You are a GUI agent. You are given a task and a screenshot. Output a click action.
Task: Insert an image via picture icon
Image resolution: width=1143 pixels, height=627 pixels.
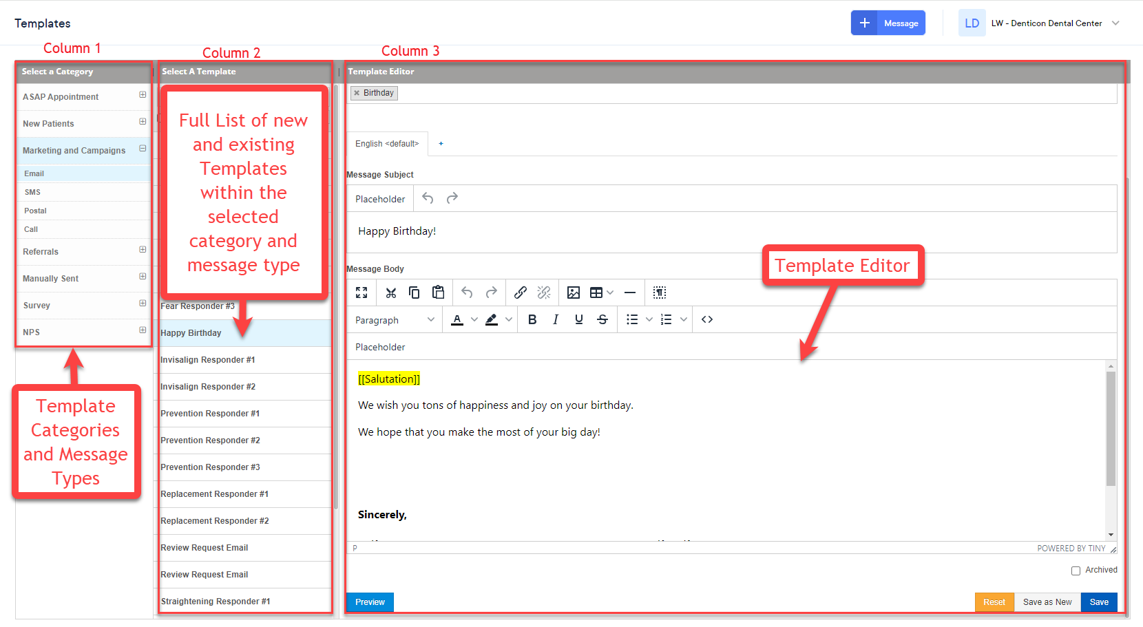click(574, 293)
